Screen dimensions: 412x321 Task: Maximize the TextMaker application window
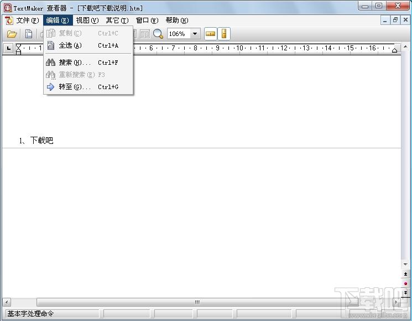tap(379, 6)
